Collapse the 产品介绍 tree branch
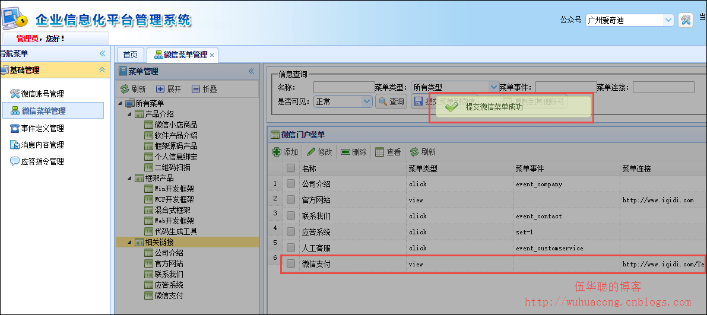Viewport: 707px width, 315px height. (x=129, y=114)
